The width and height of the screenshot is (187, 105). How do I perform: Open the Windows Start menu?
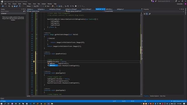point(1,104)
